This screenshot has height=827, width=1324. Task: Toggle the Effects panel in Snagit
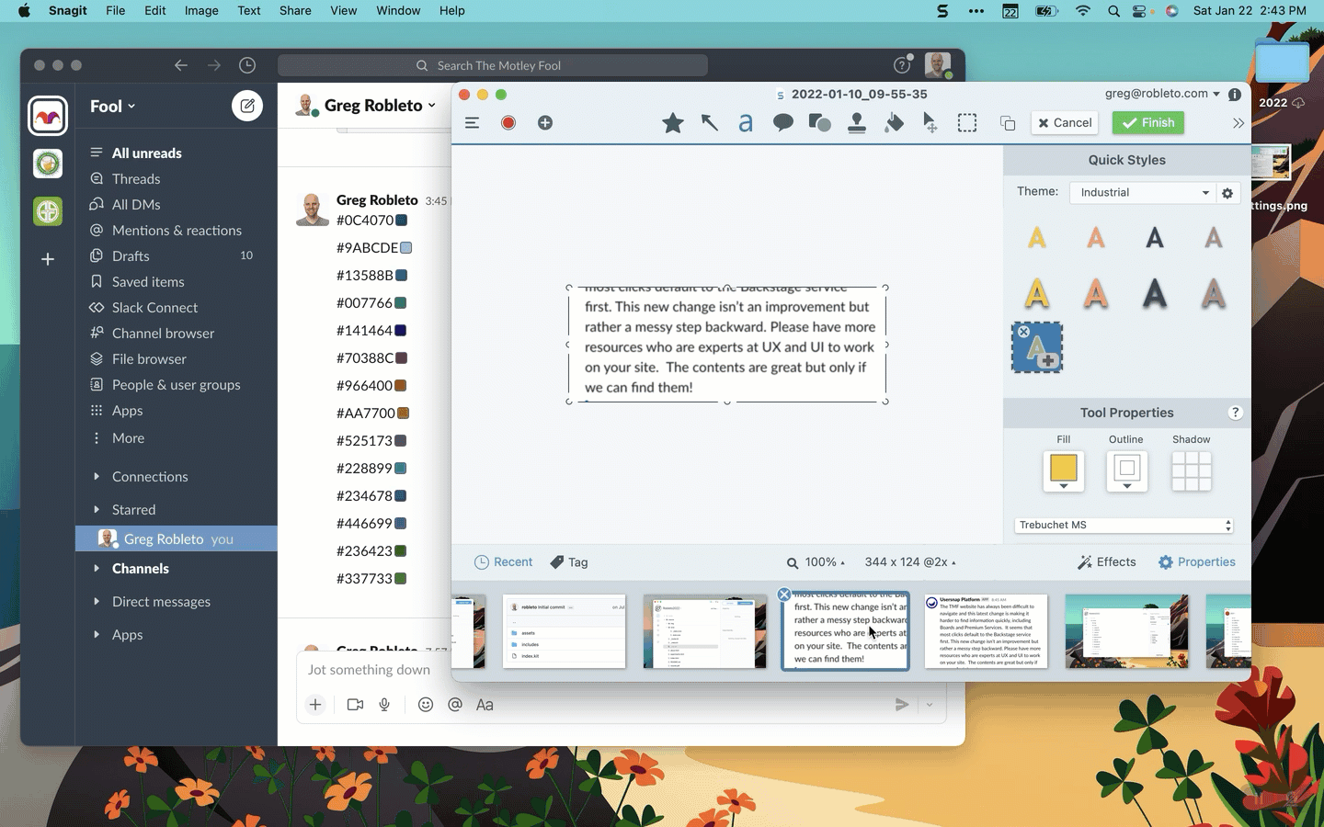(1107, 562)
